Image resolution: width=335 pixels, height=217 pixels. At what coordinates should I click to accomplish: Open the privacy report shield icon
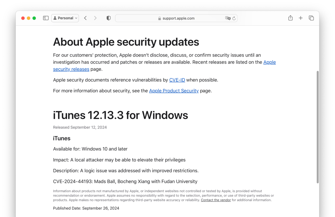[x=108, y=18]
